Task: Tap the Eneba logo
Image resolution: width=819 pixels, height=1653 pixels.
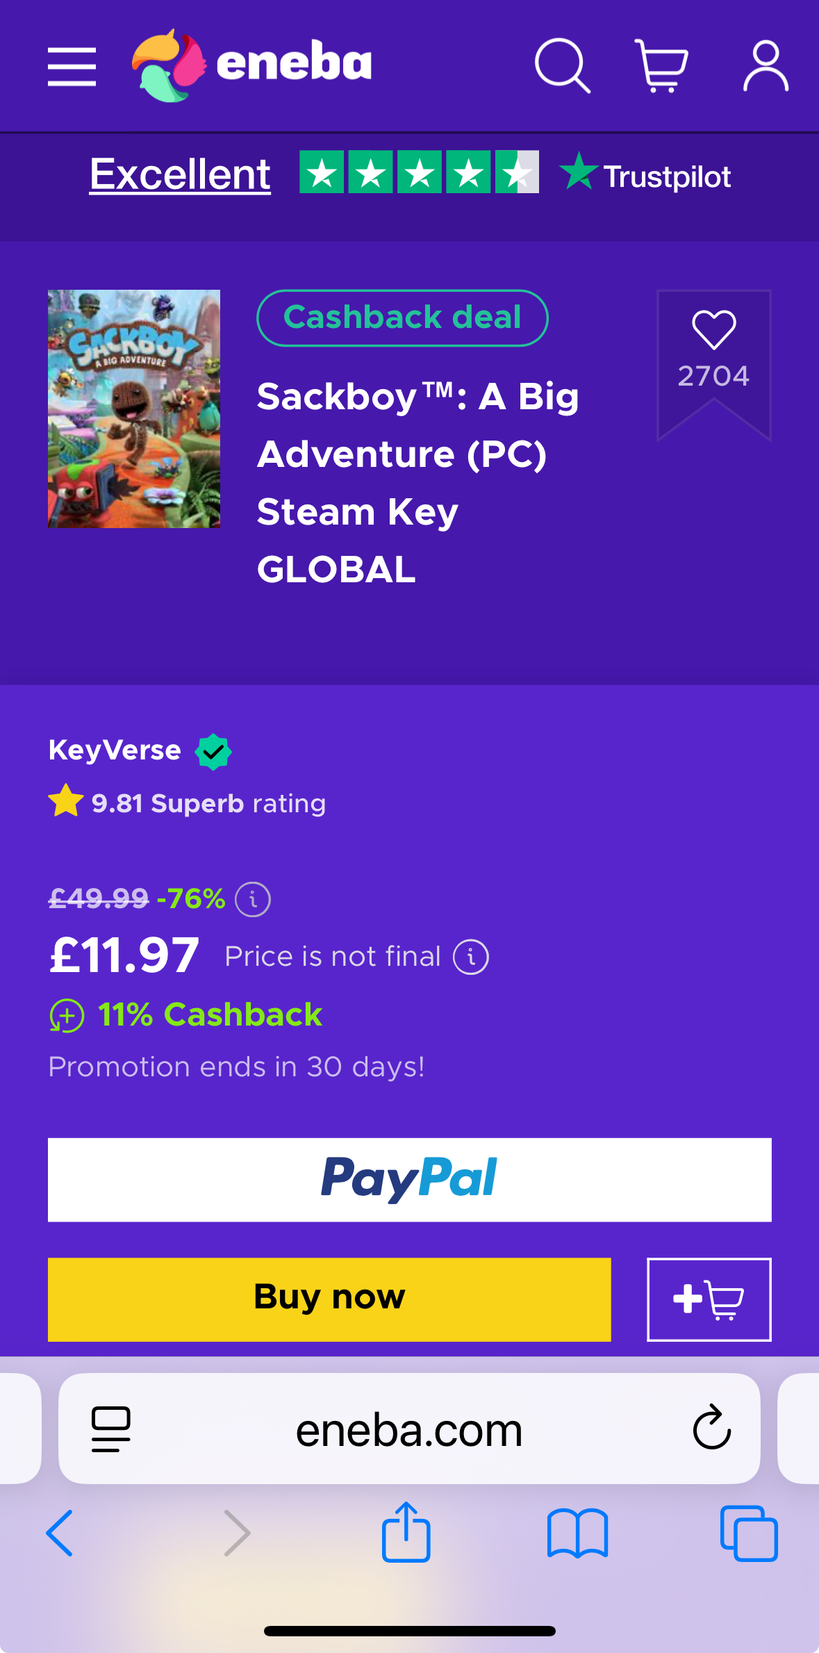Action: (251, 65)
